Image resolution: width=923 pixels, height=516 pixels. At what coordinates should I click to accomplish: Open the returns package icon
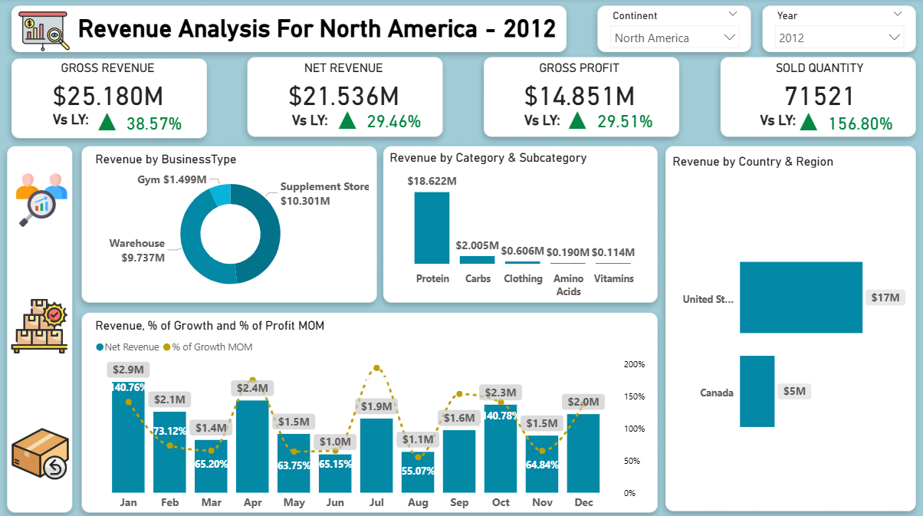click(40, 454)
